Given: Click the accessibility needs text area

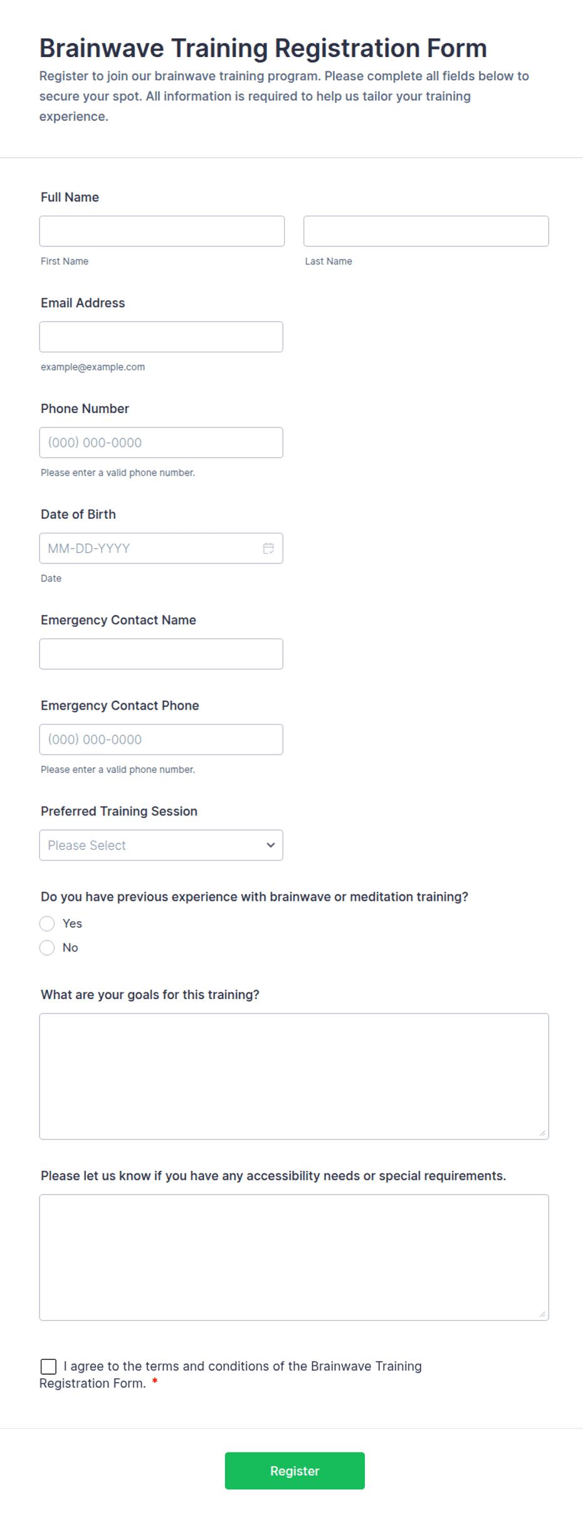Looking at the screenshot, I should tap(294, 1257).
